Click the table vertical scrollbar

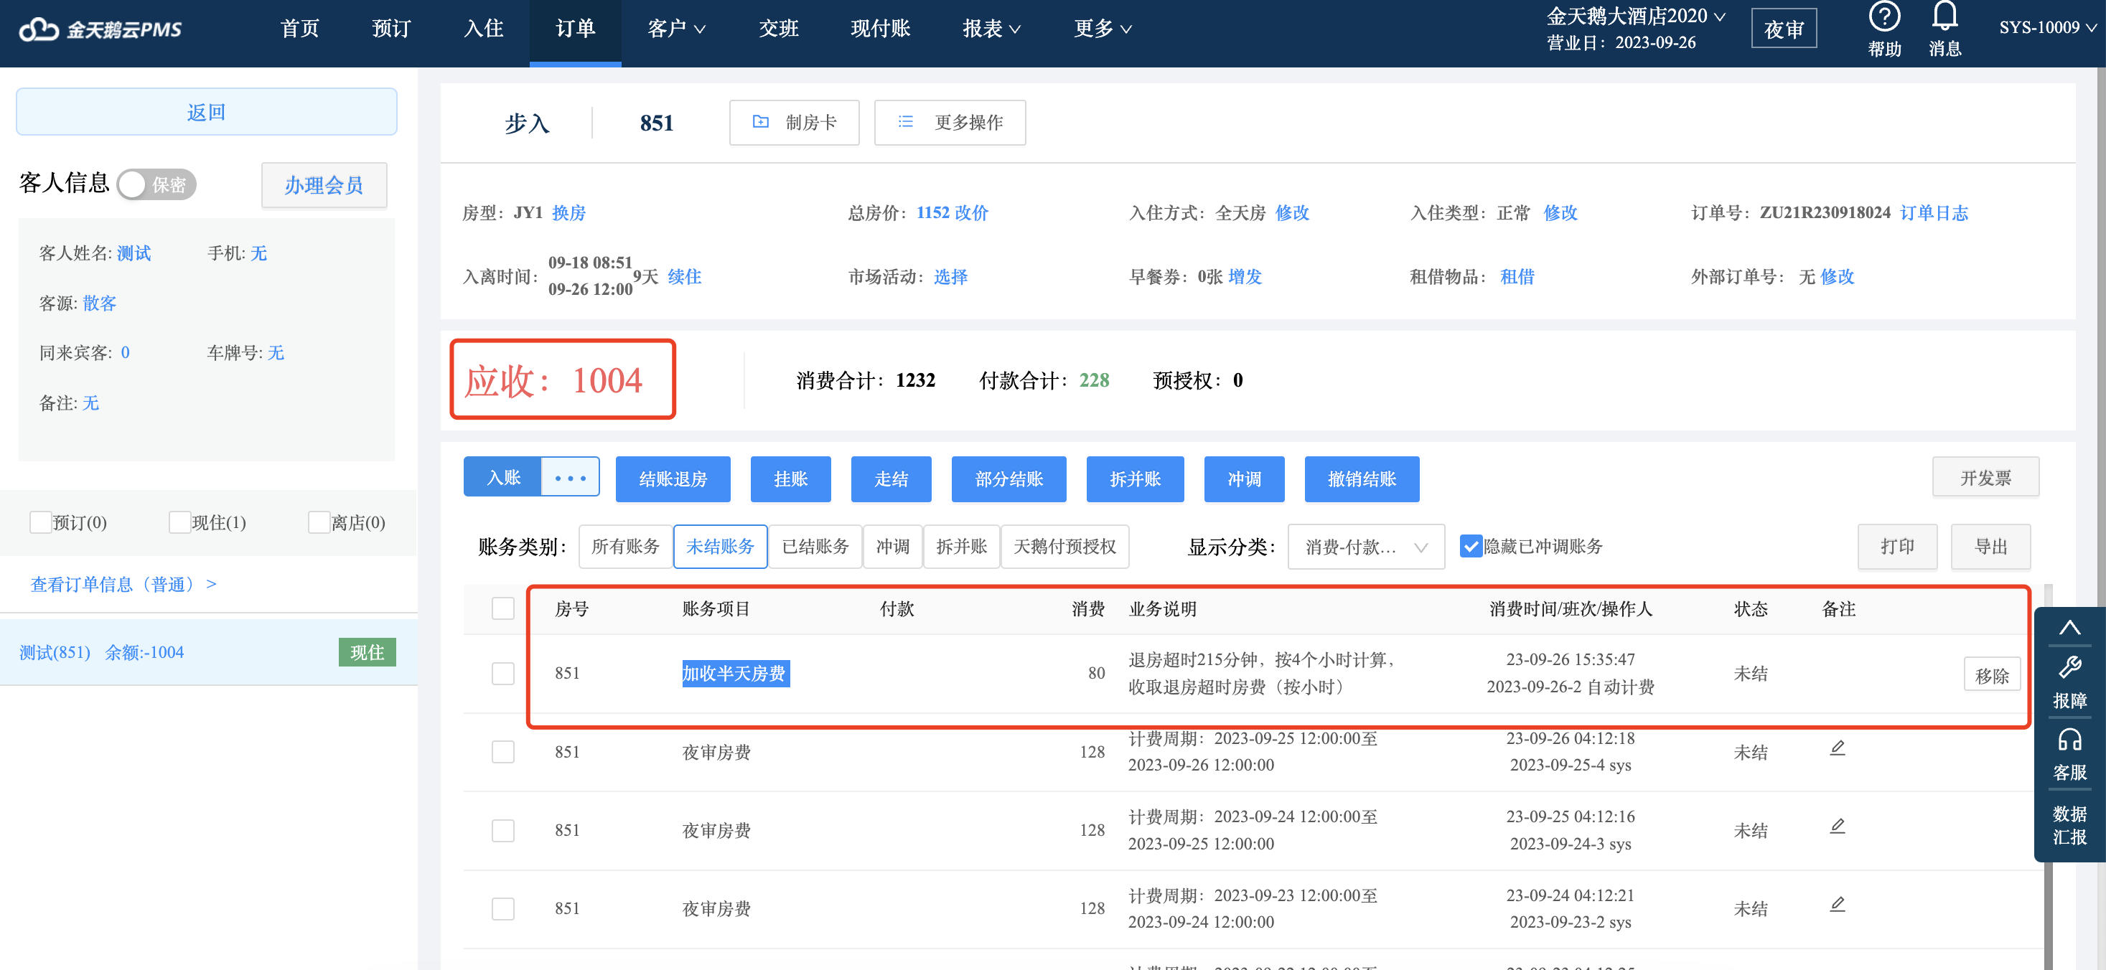pos(2049,776)
